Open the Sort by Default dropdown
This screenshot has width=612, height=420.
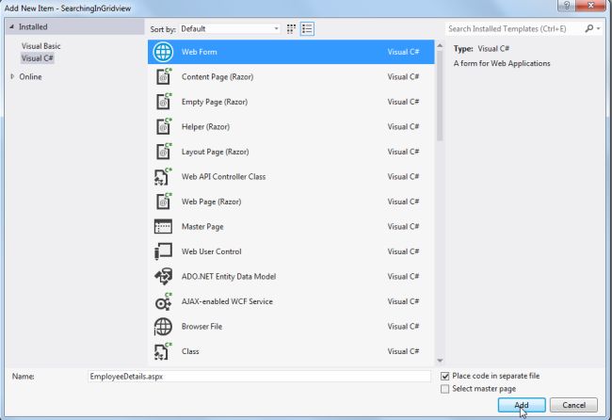click(230, 29)
